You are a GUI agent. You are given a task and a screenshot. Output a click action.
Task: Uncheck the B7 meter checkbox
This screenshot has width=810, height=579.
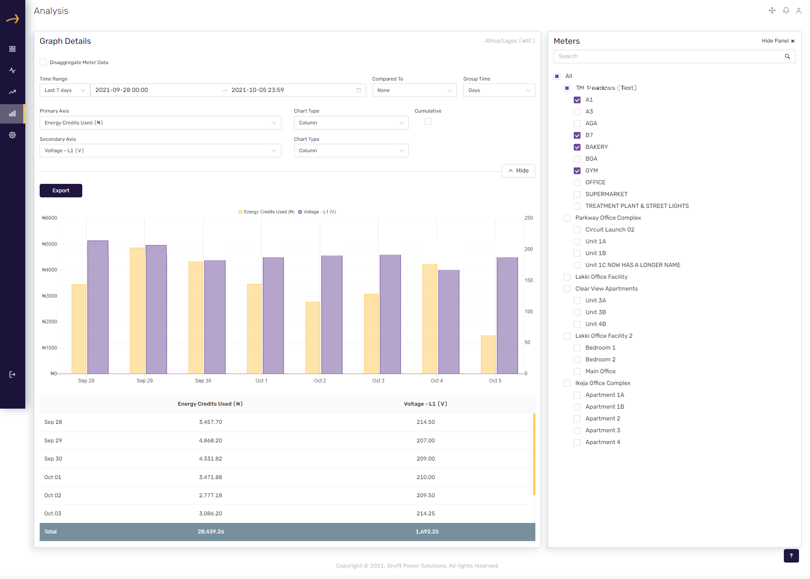coord(577,135)
